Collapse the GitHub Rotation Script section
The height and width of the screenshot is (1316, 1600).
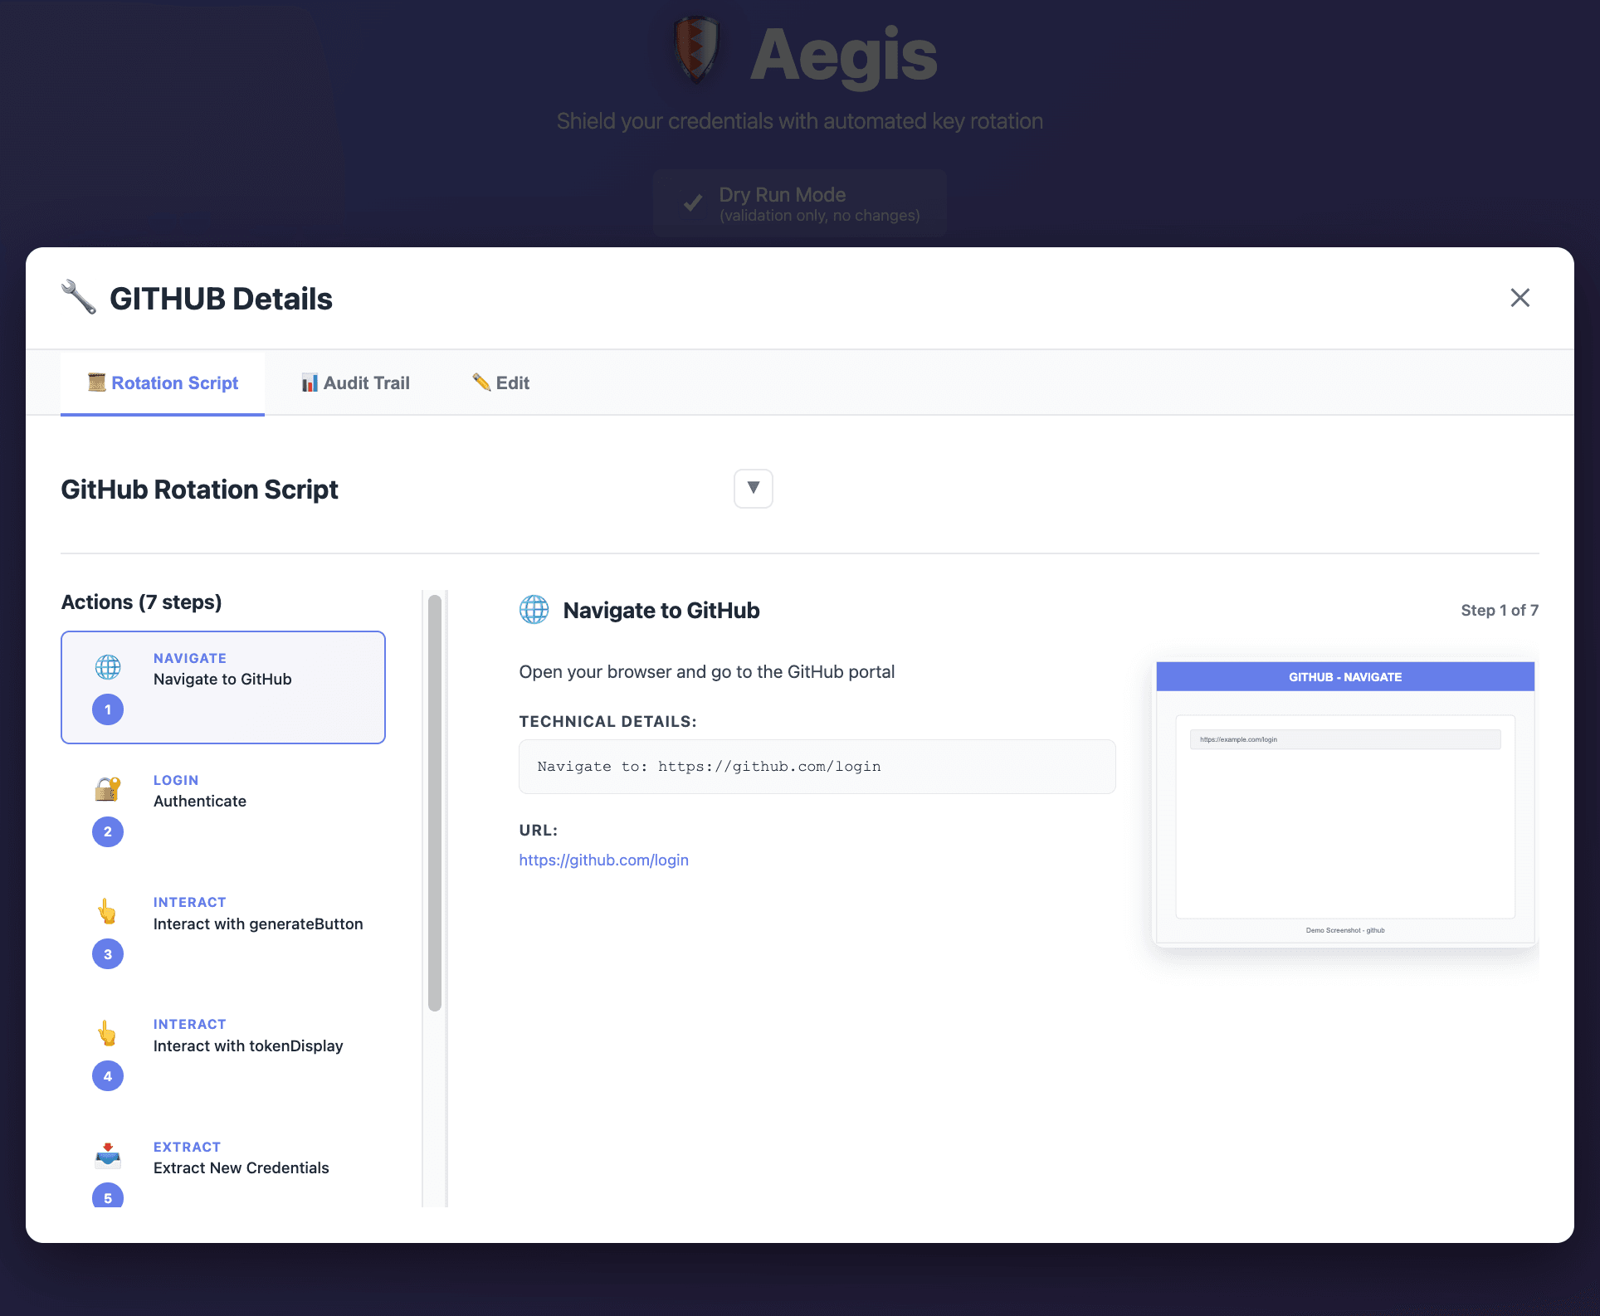753,488
